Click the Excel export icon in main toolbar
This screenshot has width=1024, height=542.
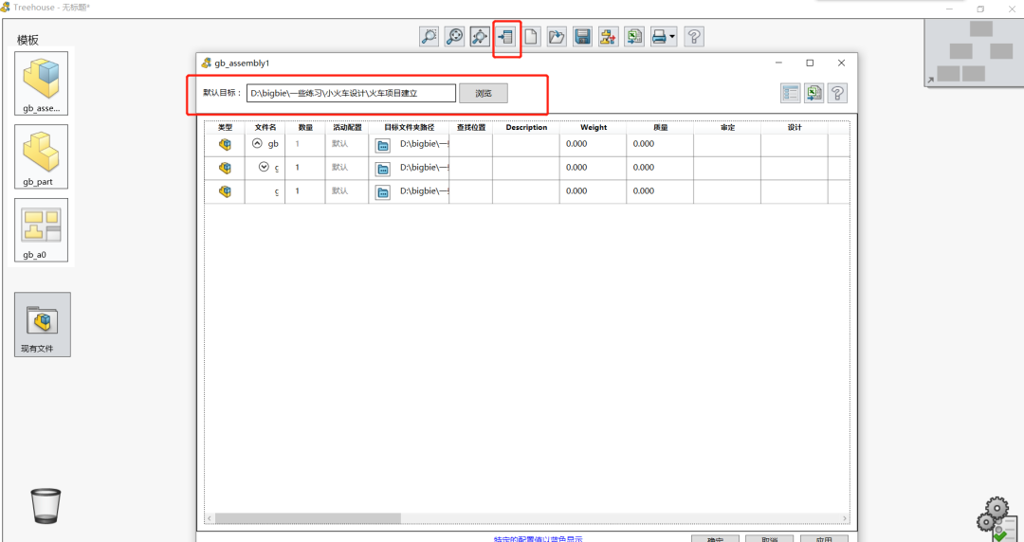point(634,37)
